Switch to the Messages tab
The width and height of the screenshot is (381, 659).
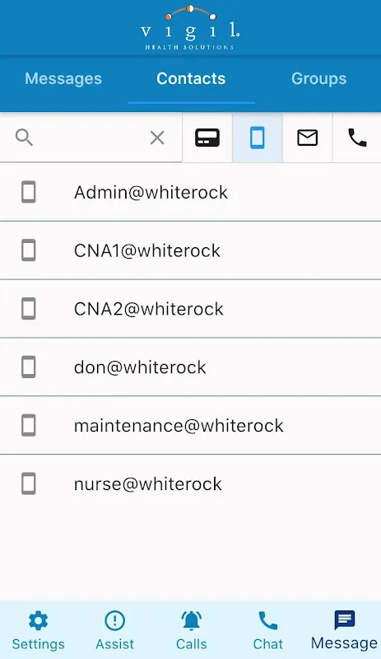click(x=63, y=78)
